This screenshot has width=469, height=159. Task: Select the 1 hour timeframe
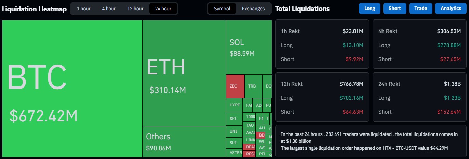tap(83, 9)
